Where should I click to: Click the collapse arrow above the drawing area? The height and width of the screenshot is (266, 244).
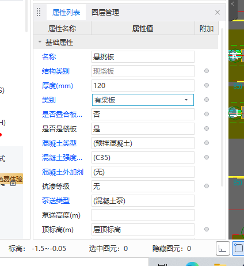[233, 3]
